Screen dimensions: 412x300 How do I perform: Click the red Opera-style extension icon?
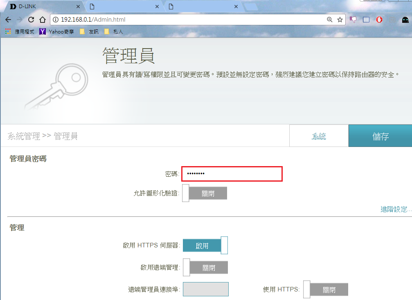tap(379, 20)
